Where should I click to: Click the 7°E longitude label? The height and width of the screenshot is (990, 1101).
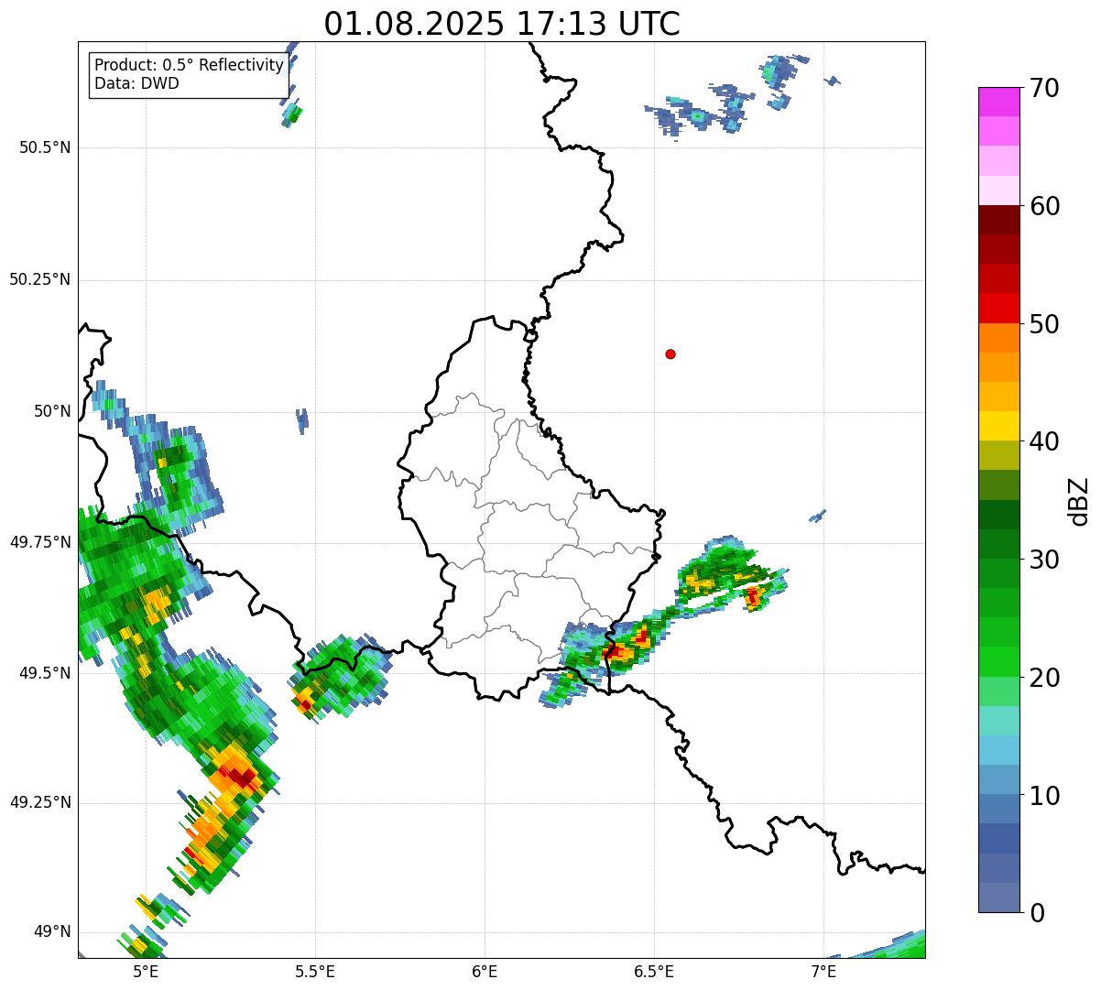(x=823, y=972)
